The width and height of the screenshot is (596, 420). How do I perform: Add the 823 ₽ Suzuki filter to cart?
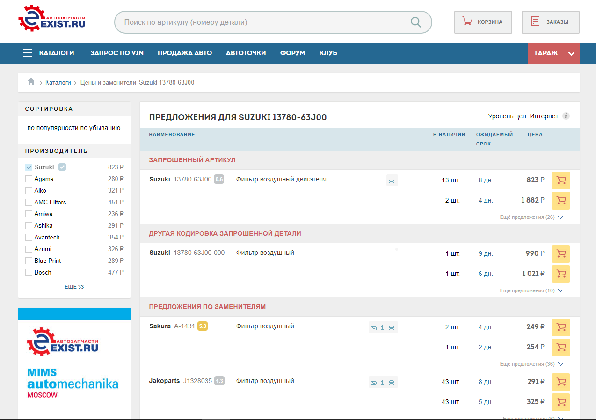pos(560,181)
